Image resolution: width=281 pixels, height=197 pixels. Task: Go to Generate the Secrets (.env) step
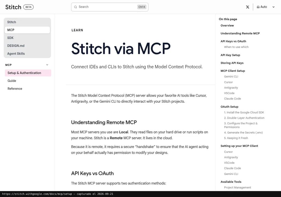243,132
